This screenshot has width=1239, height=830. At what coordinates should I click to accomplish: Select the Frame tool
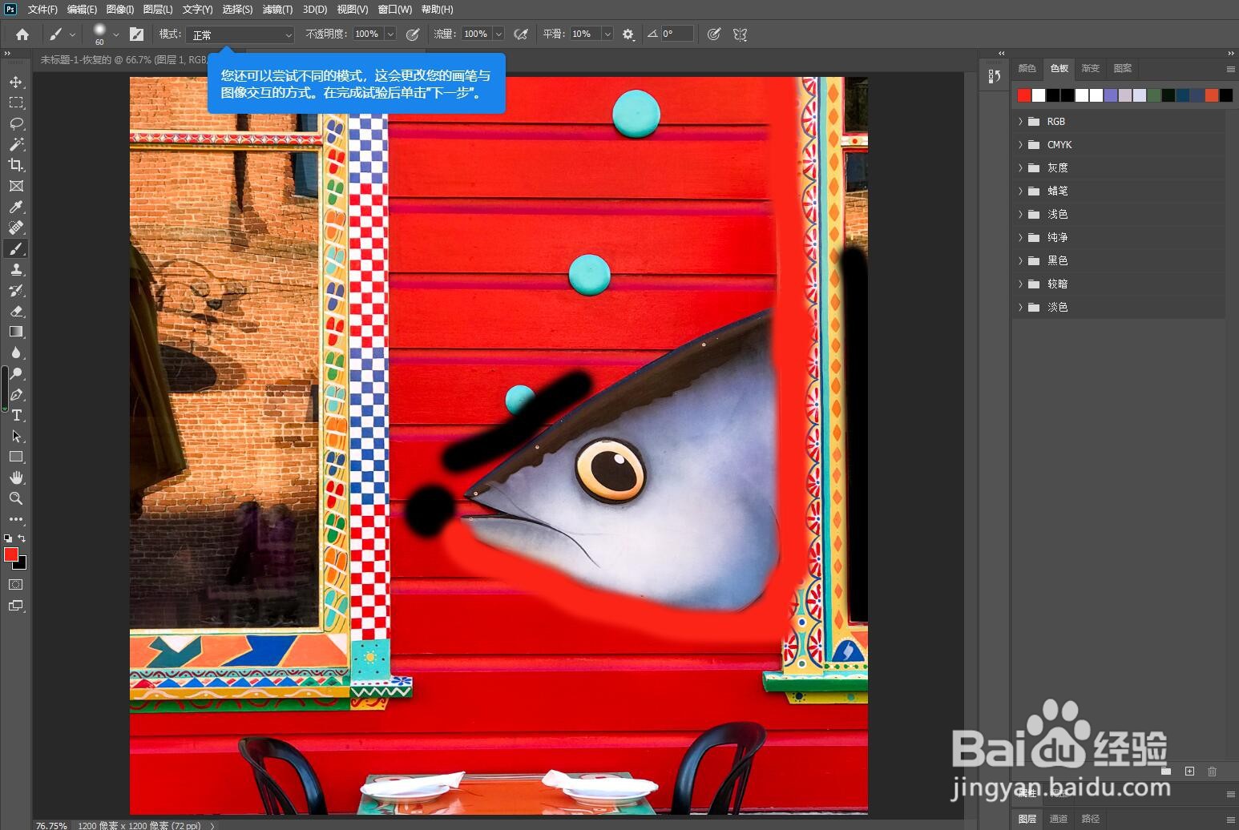[16, 186]
